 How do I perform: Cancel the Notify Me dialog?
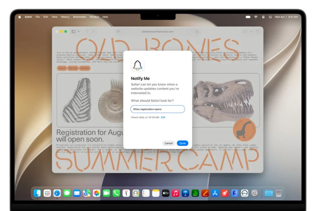point(168,143)
